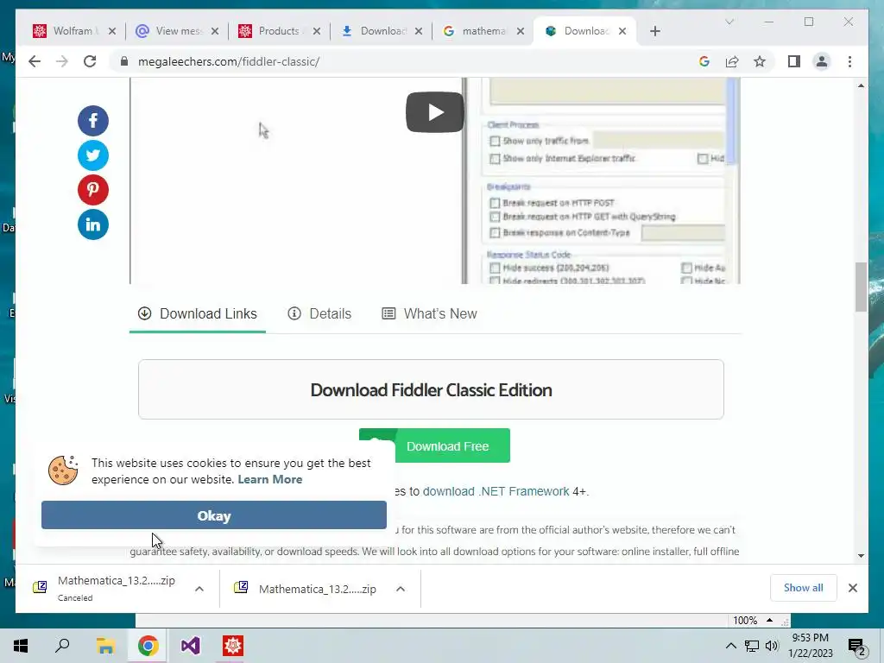Show hidden system tray icons
The image size is (884, 663).
click(730, 646)
